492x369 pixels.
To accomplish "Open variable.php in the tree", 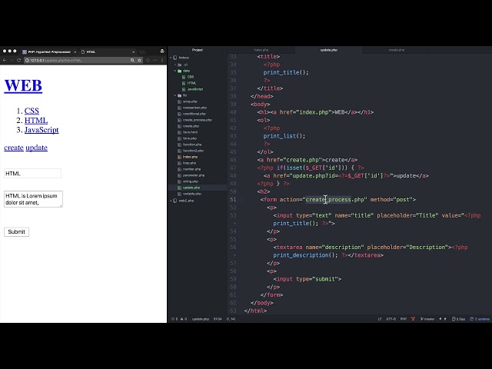I will [191, 194].
